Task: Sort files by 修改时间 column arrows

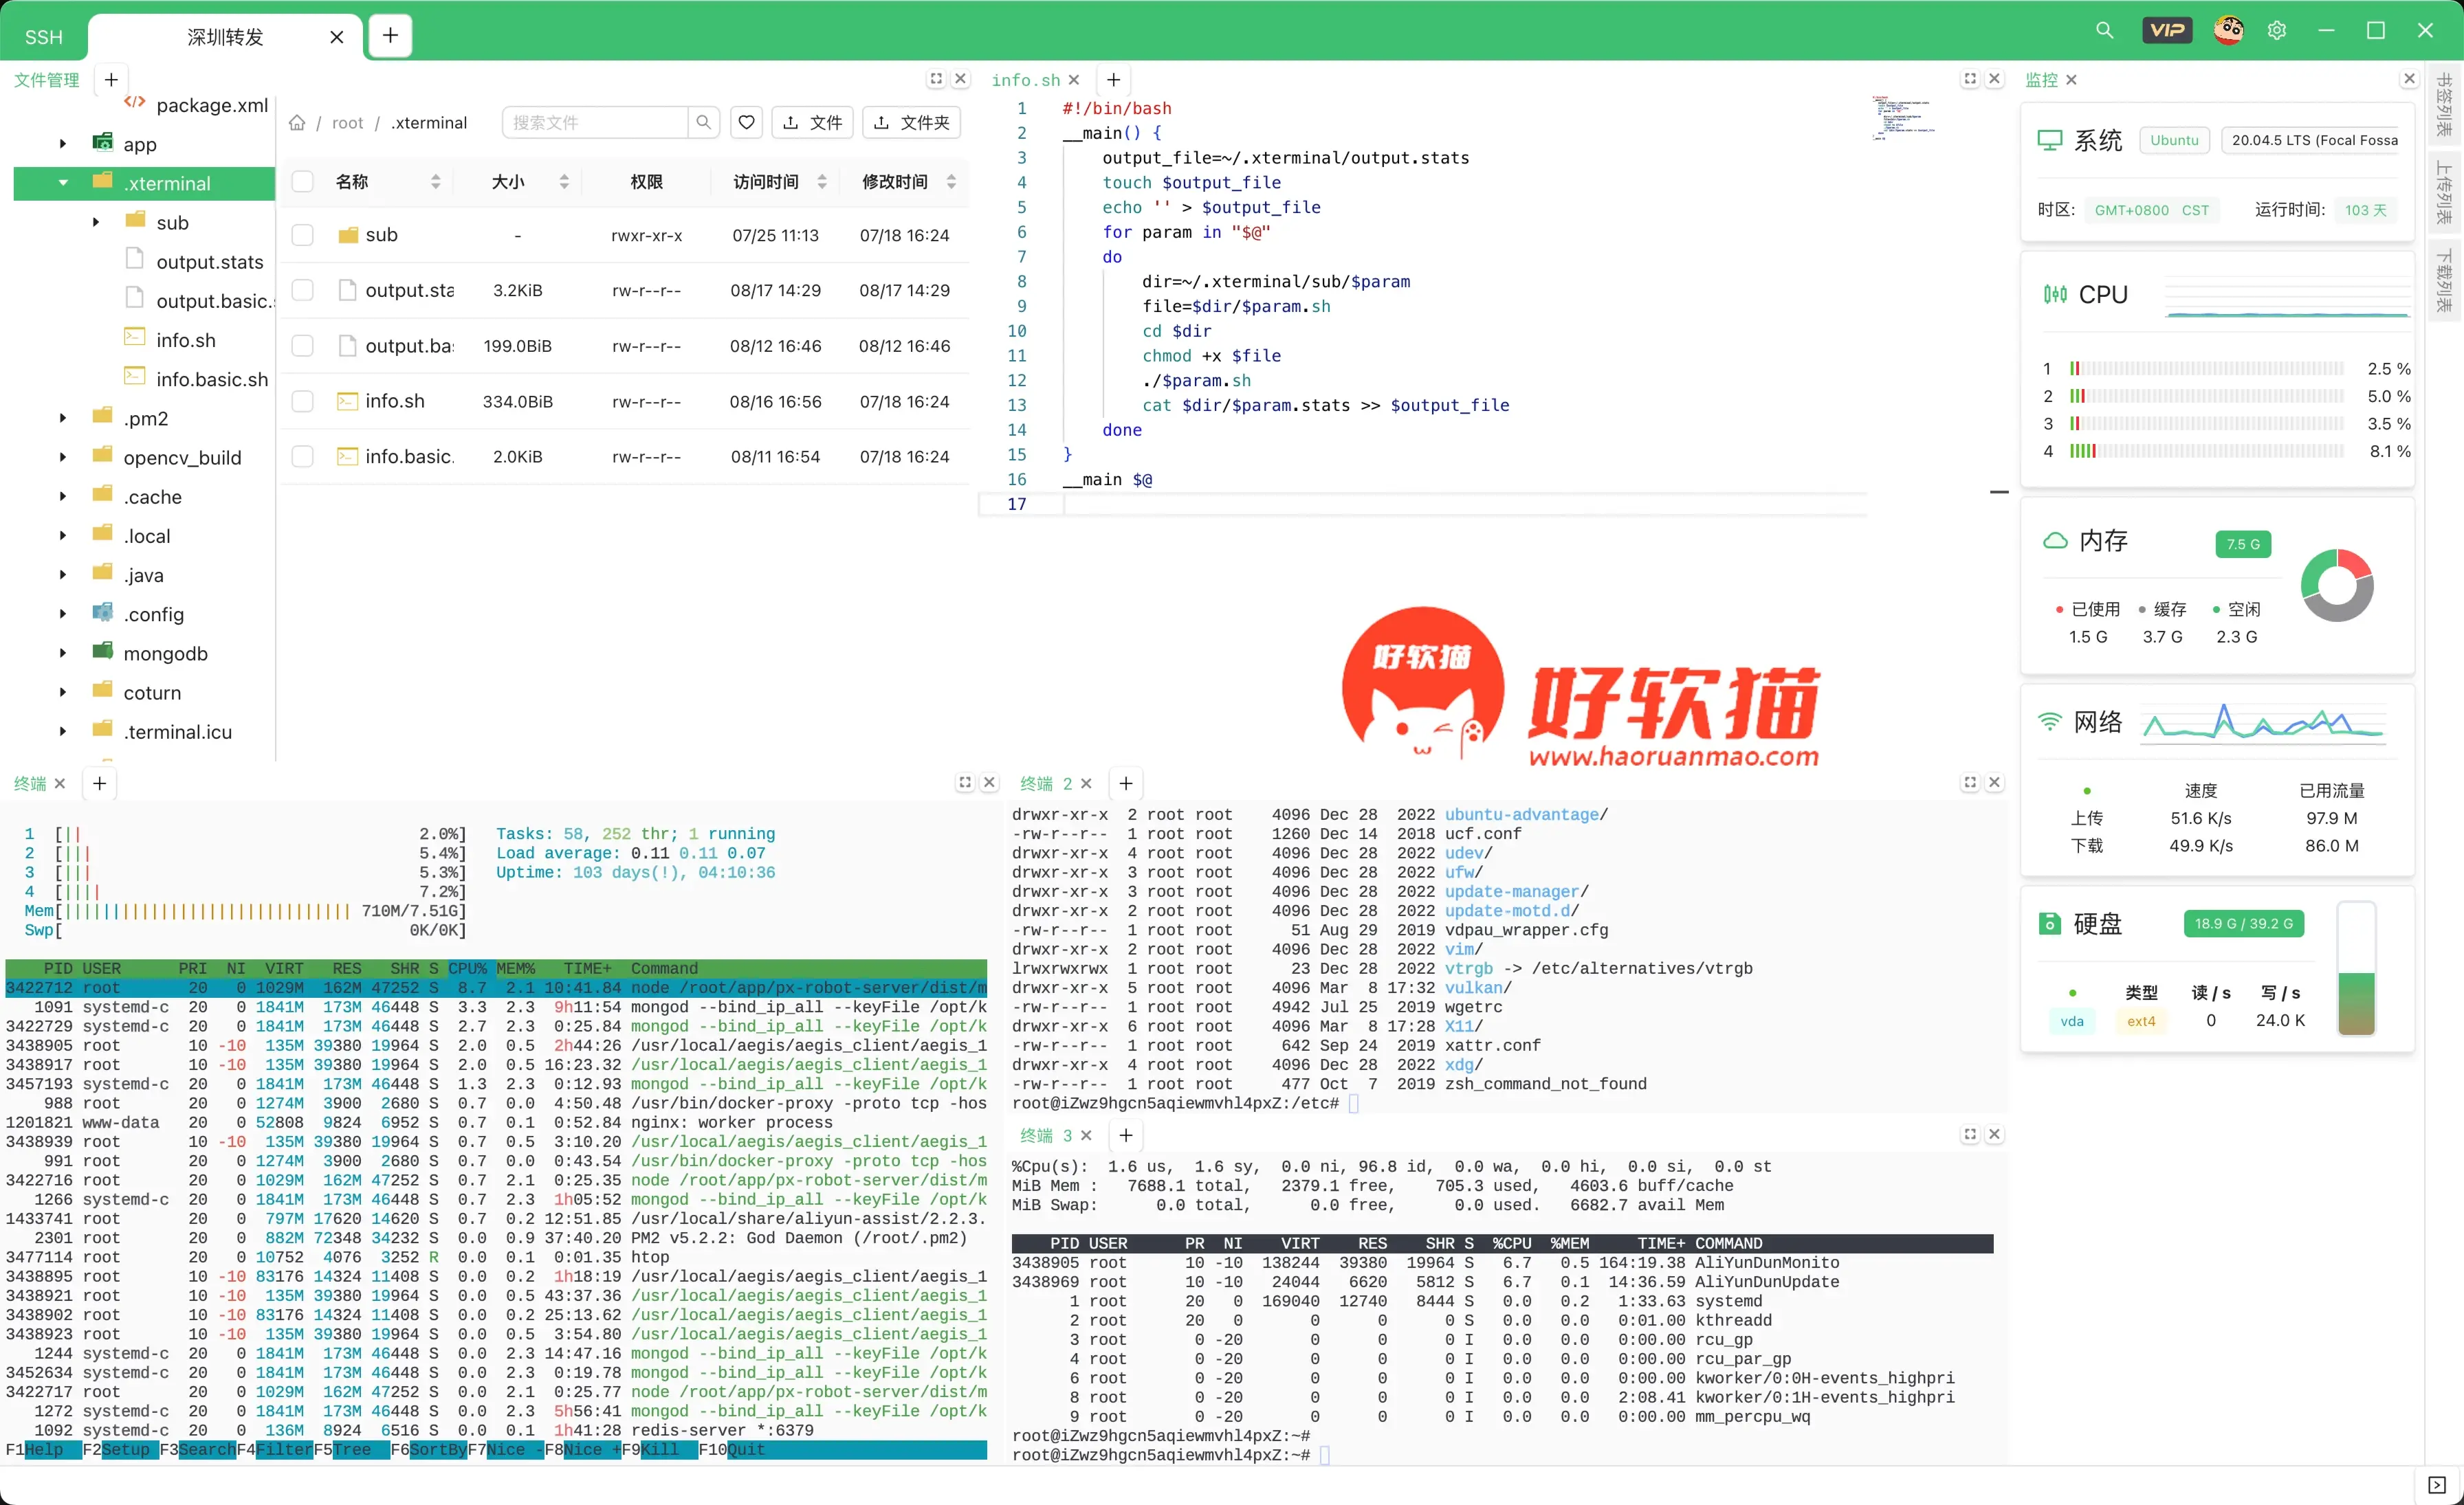Action: click(x=951, y=182)
